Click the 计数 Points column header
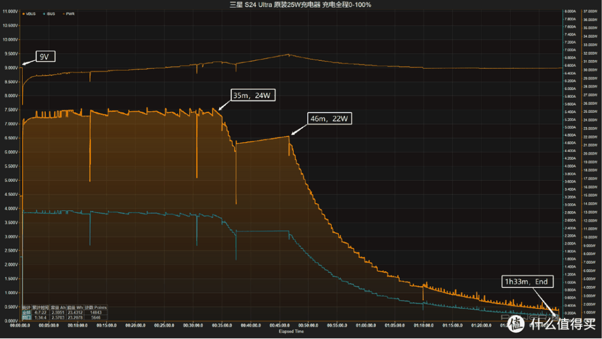Viewport: 602px width, 339px height. pyautogui.click(x=96, y=308)
